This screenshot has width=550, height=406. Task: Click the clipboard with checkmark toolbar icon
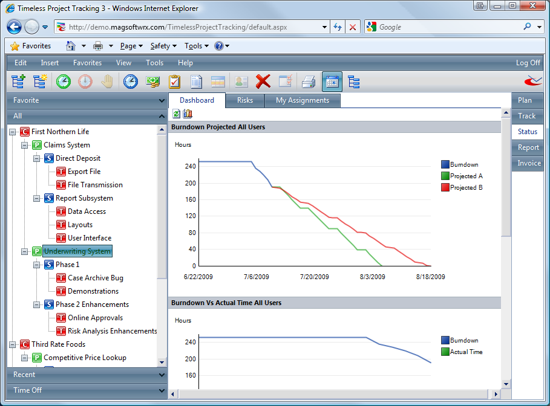(x=174, y=82)
